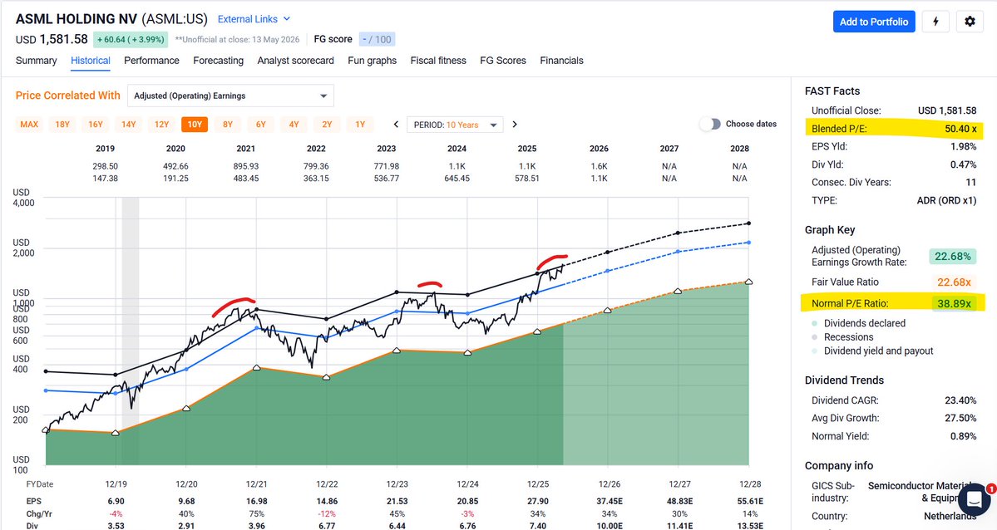The image size is (997, 530).
Task: Select the 8Y time range button
Action: 228,125
